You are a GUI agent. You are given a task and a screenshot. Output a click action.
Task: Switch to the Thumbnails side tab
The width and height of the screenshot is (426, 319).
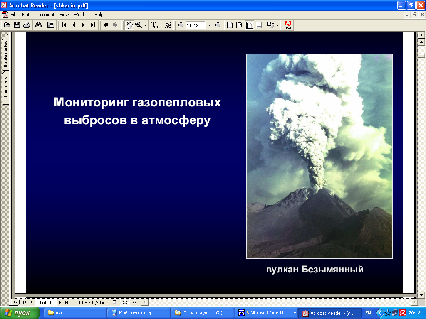pyautogui.click(x=5, y=88)
